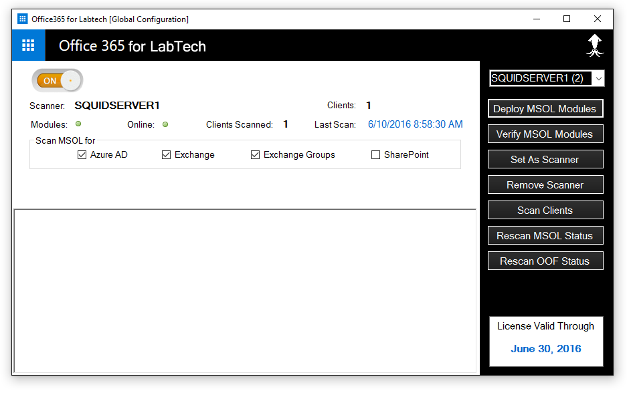
Task: Enable SharePoint scanning
Action: [375, 154]
